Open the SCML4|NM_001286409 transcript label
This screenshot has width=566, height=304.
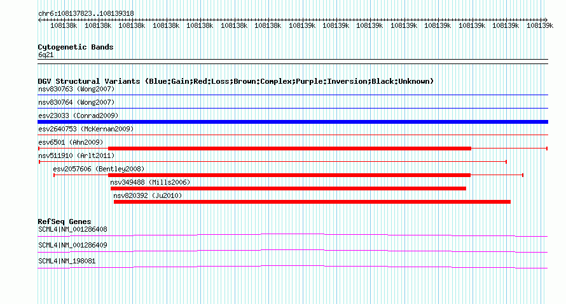coord(72,245)
